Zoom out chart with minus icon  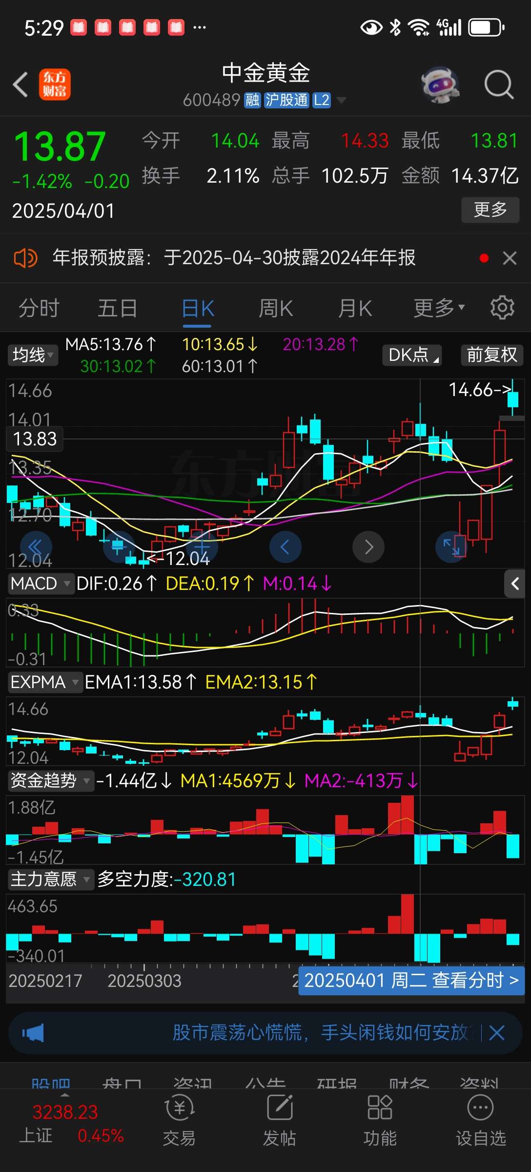pos(119,547)
